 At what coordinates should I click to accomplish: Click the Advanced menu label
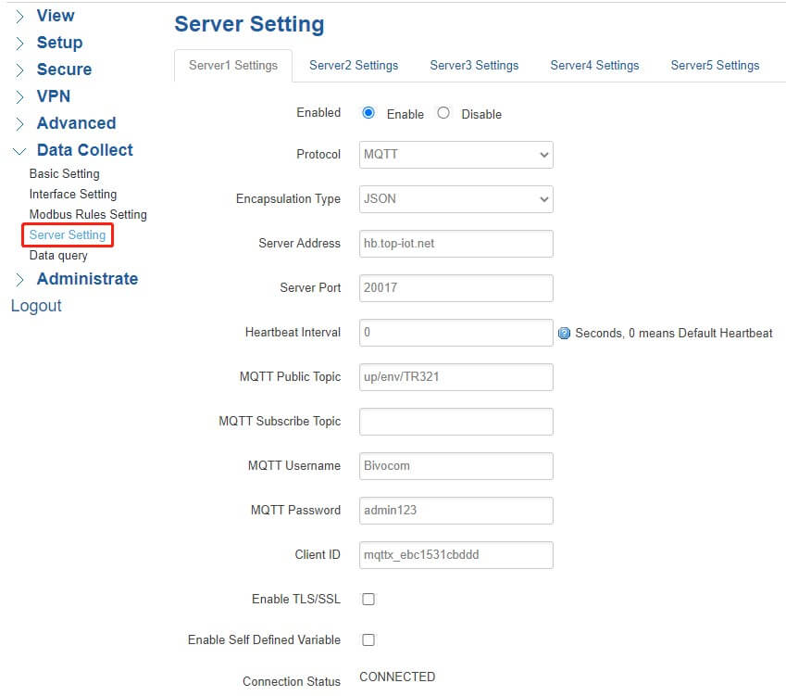point(76,123)
